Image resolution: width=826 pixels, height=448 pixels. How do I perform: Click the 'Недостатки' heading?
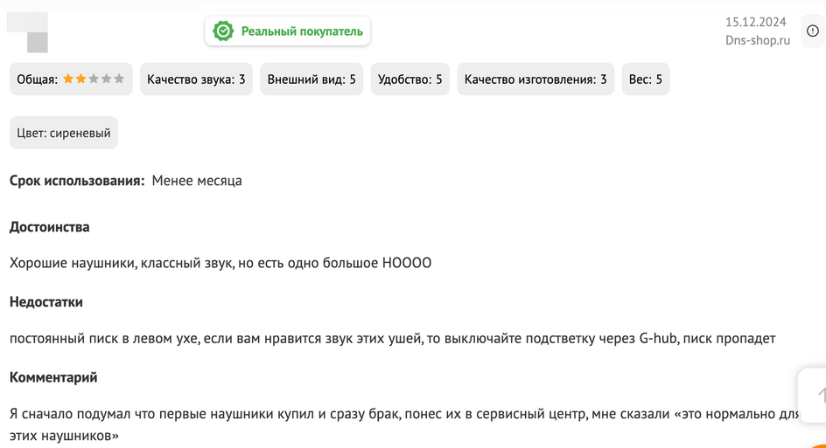(45, 302)
